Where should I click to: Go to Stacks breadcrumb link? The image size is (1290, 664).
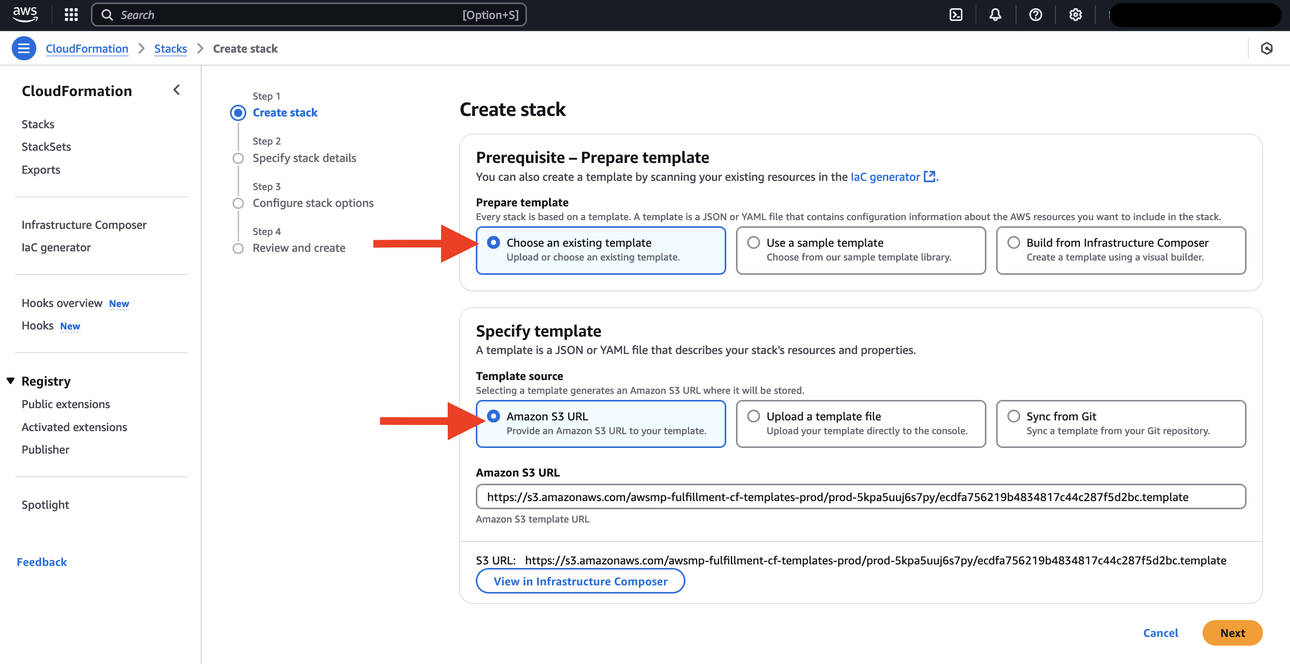pos(170,49)
